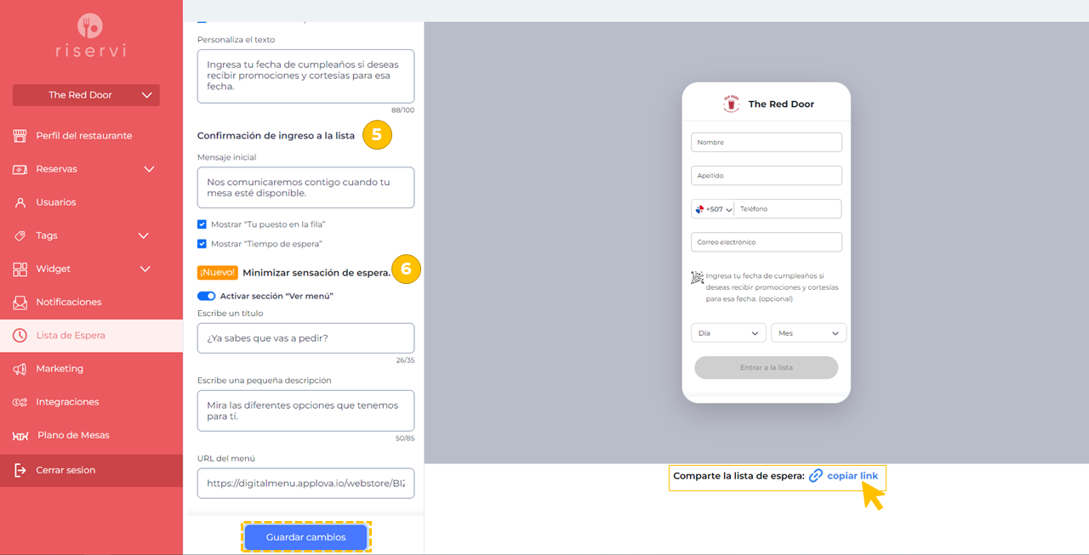This screenshot has height=555, width=1089.
Task: Click the Guardar cambios button
Action: click(306, 537)
